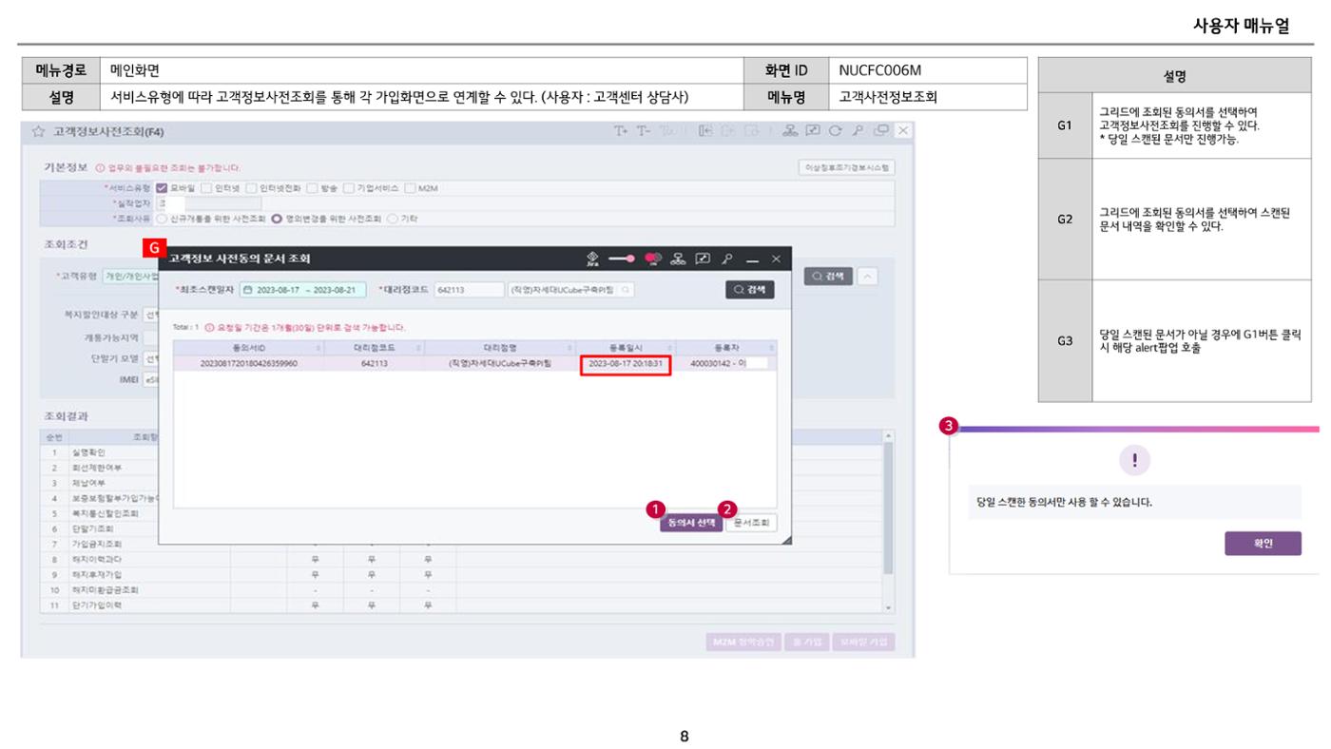Click the 동의서 선택 button

click(691, 523)
